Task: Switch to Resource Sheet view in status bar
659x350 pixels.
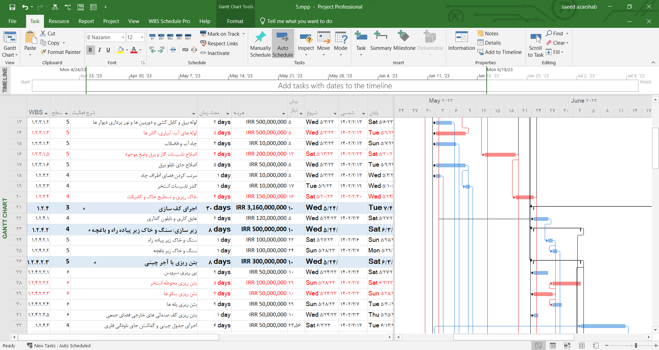Action: pyautogui.click(x=581, y=346)
